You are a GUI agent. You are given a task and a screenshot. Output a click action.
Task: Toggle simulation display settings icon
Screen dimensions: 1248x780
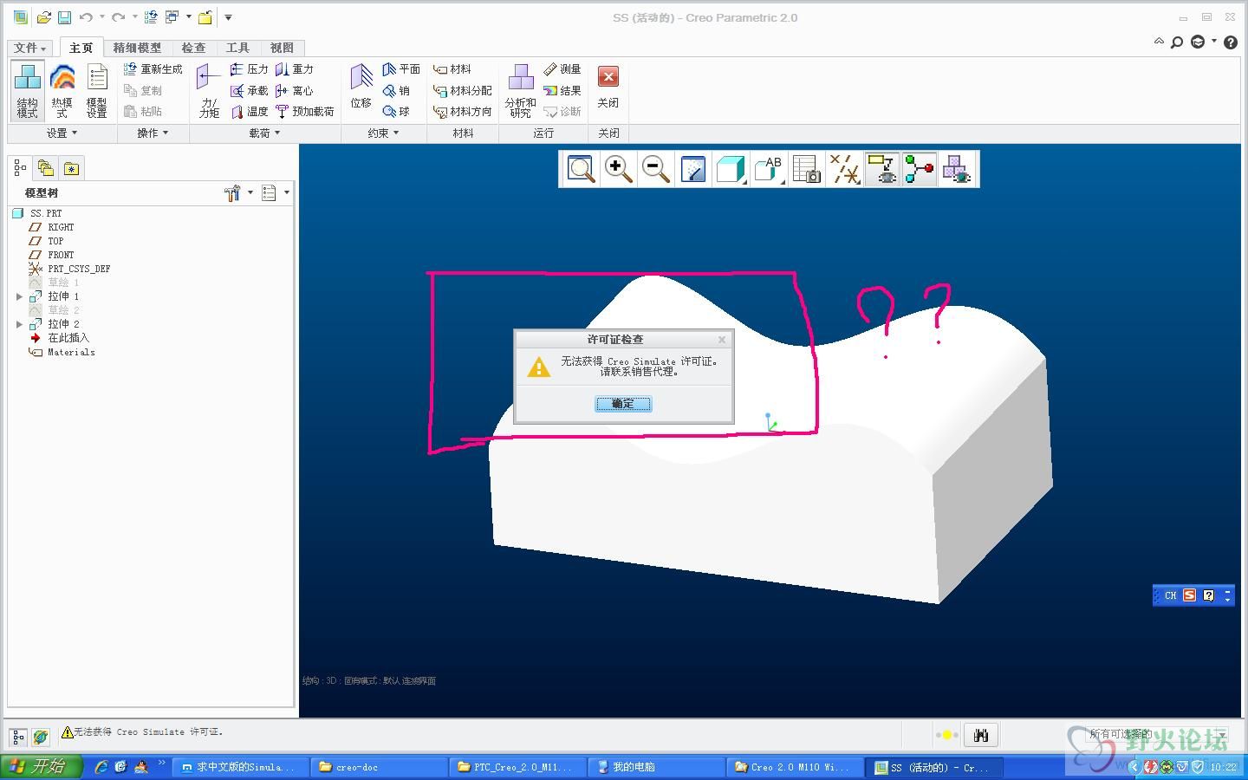tap(882, 169)
